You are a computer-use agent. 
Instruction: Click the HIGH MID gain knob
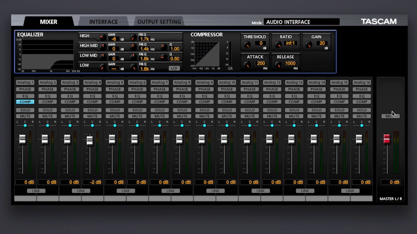coord(103,47)
